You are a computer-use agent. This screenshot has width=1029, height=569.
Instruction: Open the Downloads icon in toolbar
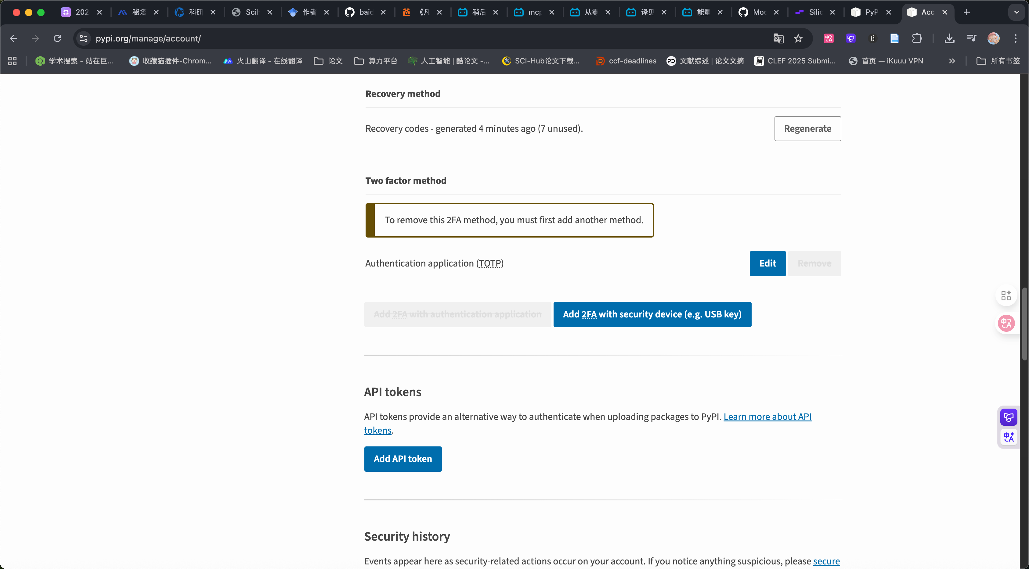950,38
